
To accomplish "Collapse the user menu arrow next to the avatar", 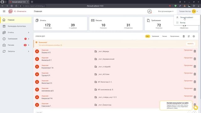I will 197,11.
